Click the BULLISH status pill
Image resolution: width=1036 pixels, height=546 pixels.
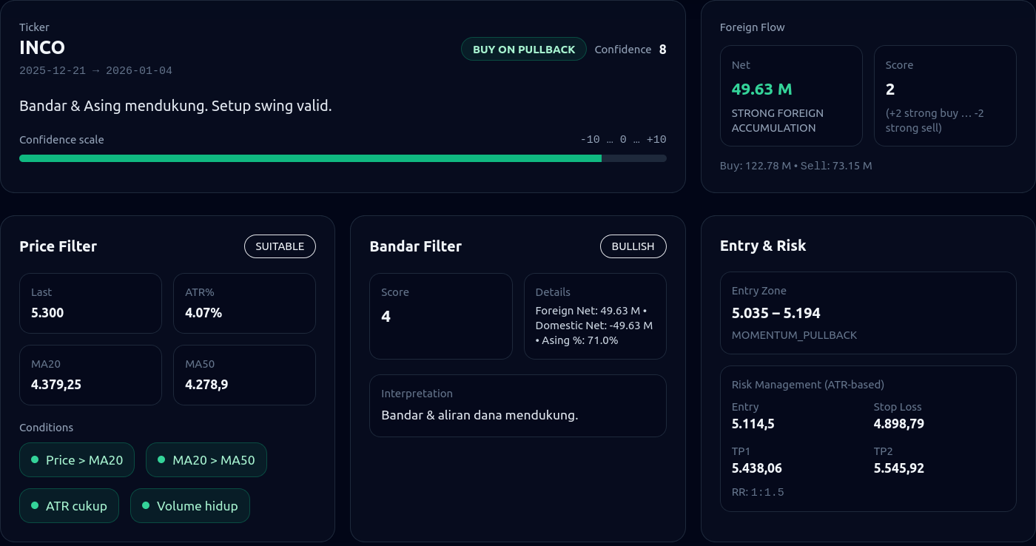(633, 246)
